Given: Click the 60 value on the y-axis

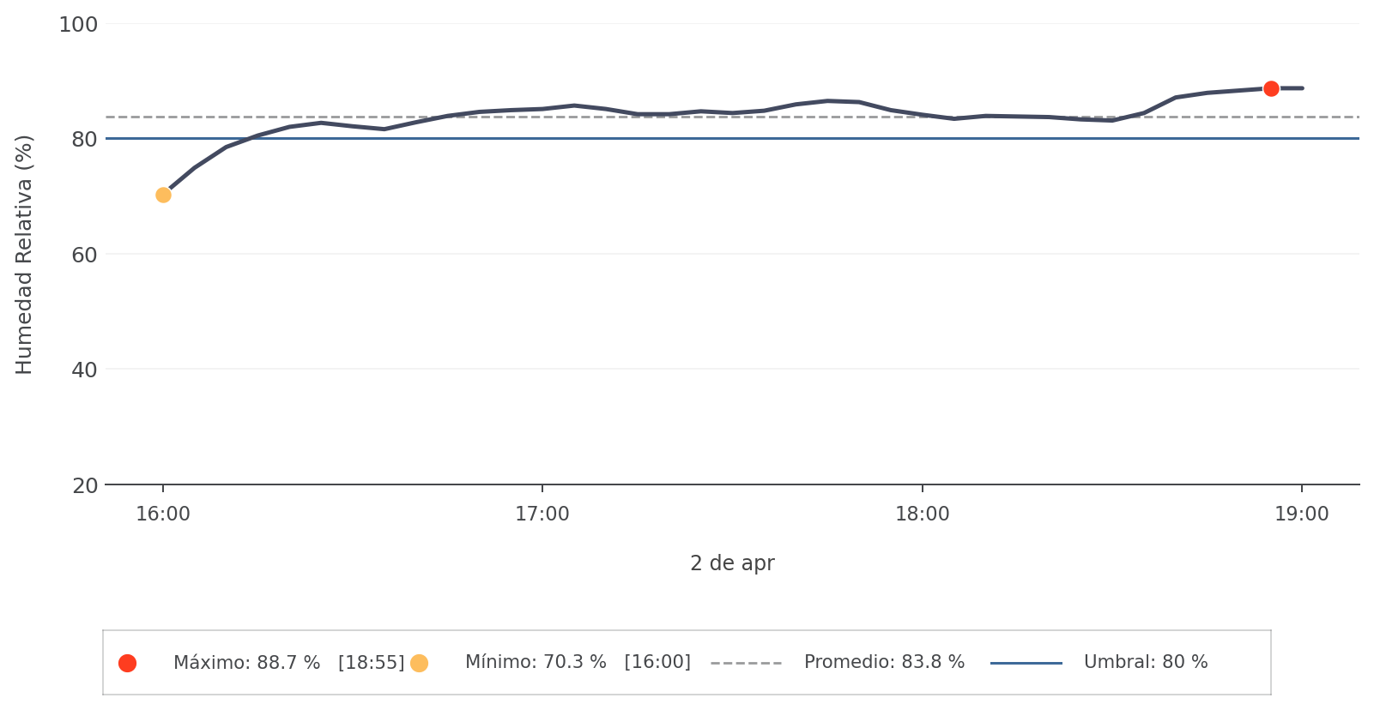Looking at the screenshot, I should point(84,255).
